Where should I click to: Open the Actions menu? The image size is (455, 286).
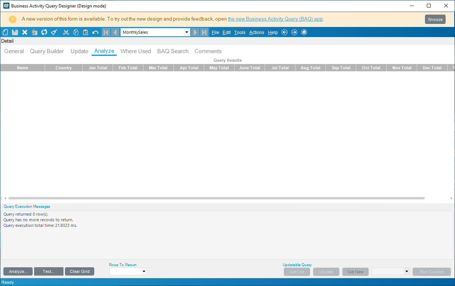(257, 33)
